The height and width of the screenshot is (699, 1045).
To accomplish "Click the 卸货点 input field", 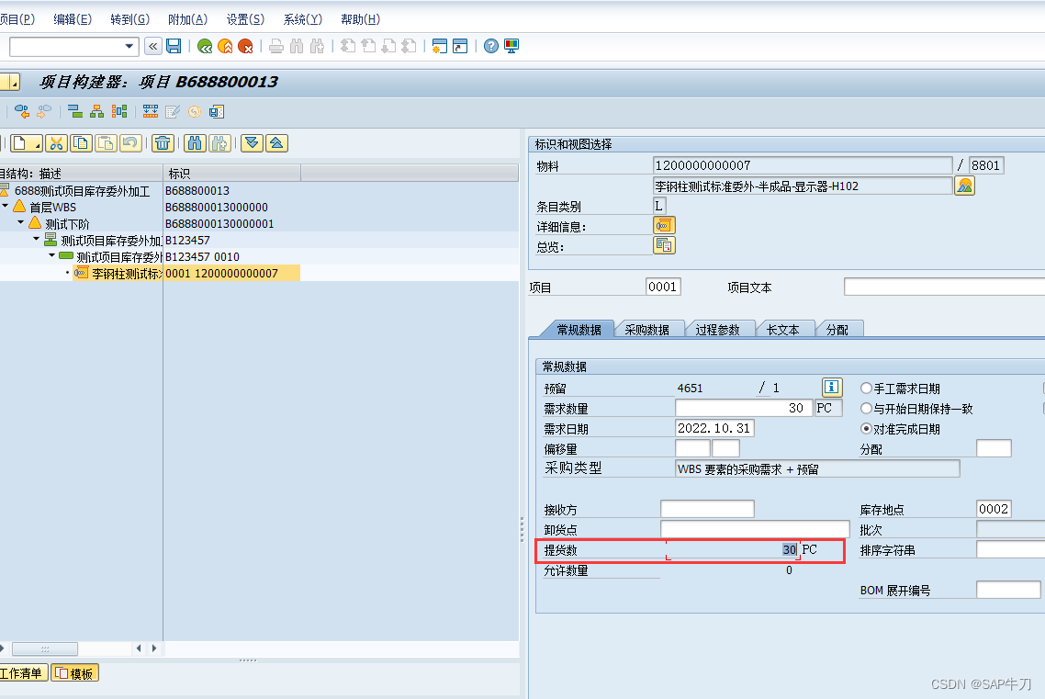I will pyautogui.click(x=755, y=529).
